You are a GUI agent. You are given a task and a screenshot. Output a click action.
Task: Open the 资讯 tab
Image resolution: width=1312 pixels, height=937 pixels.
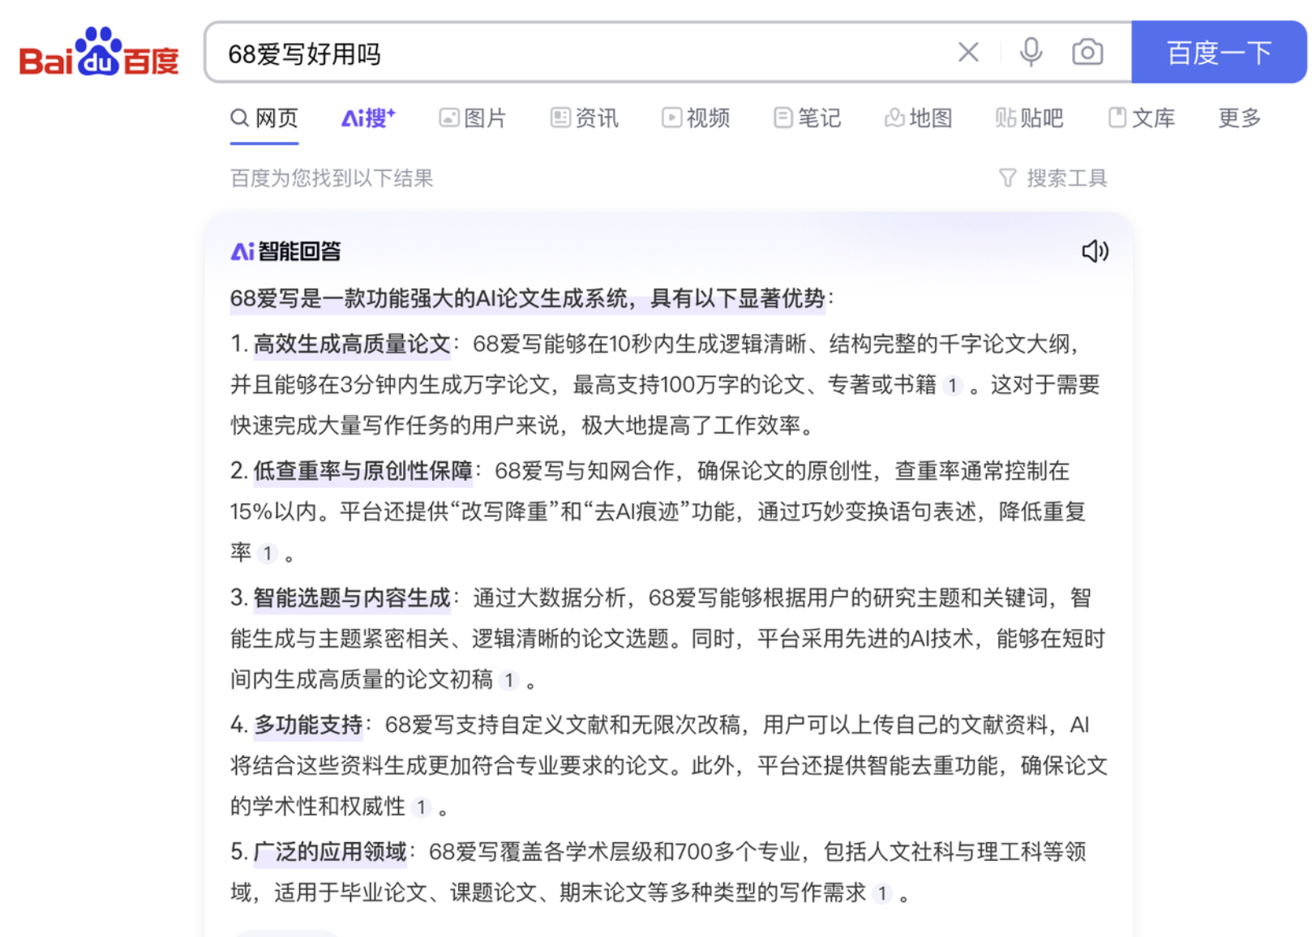tap(585, 118)
